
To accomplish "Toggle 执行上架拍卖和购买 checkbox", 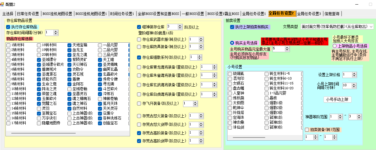I will pyautogui.click(x=232, y=27).
